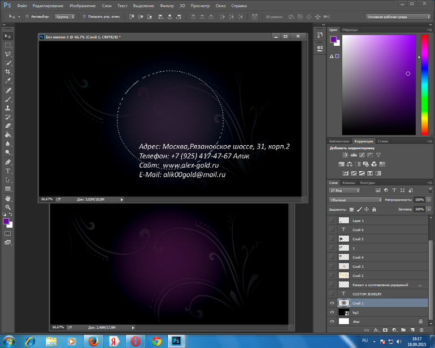Select the Слой 4 layer
The height and width of the screenshot is (348, 435).
(x=358, y=257)
